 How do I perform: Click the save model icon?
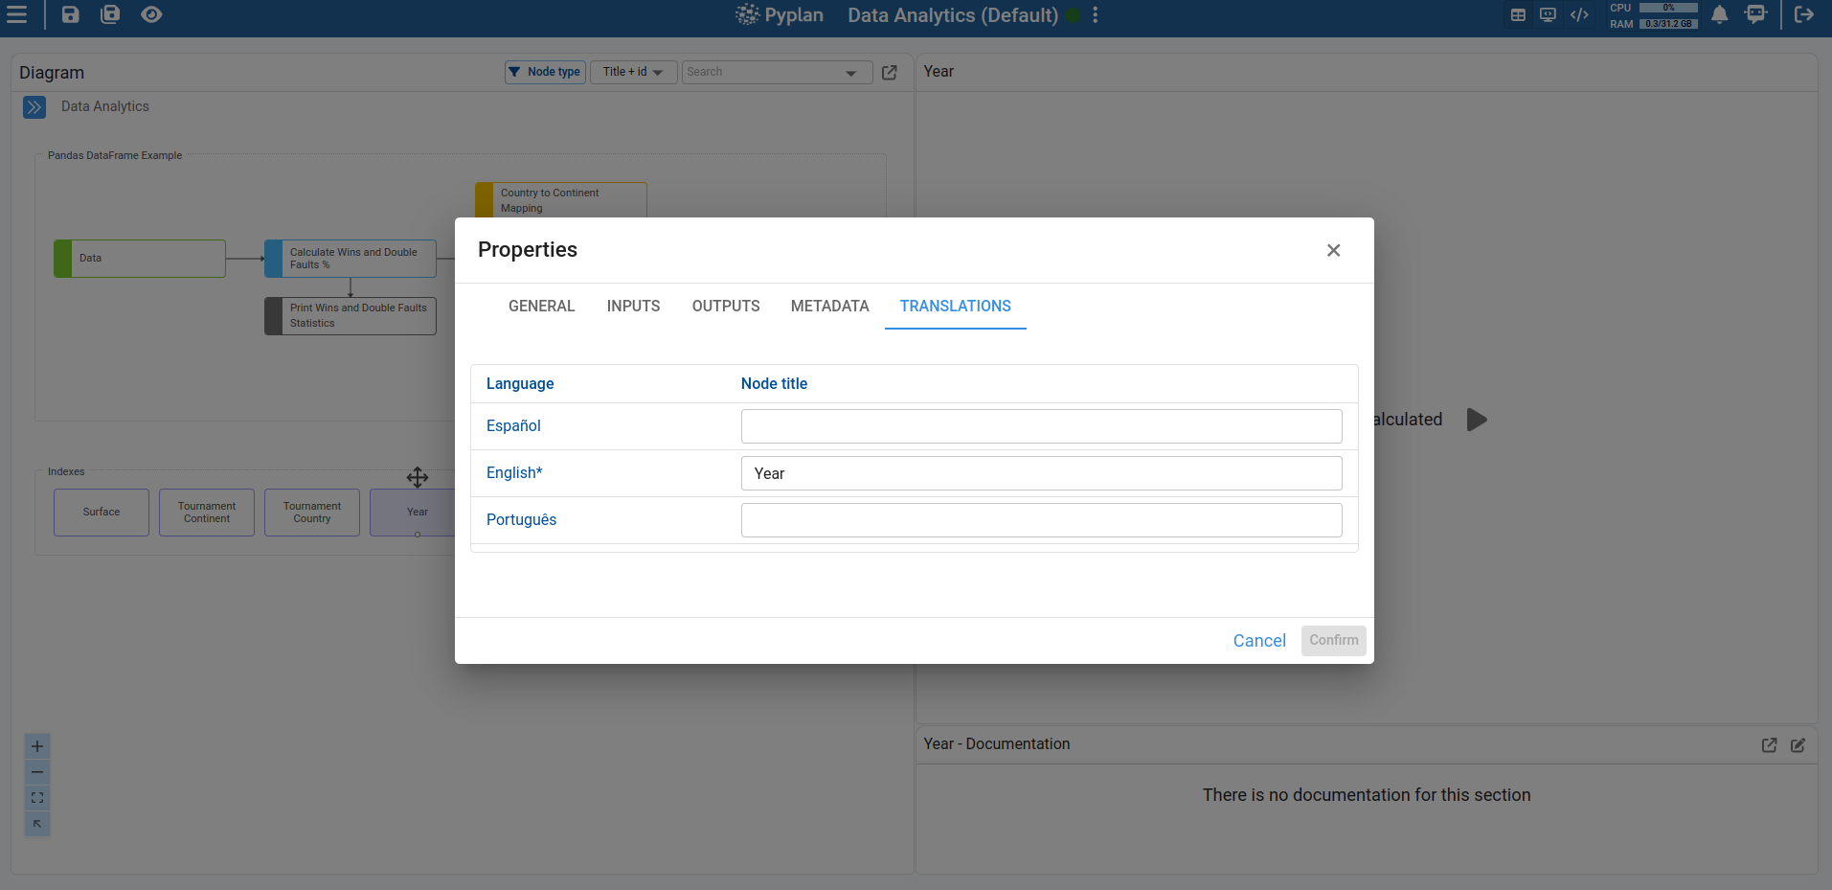[71, 14]
